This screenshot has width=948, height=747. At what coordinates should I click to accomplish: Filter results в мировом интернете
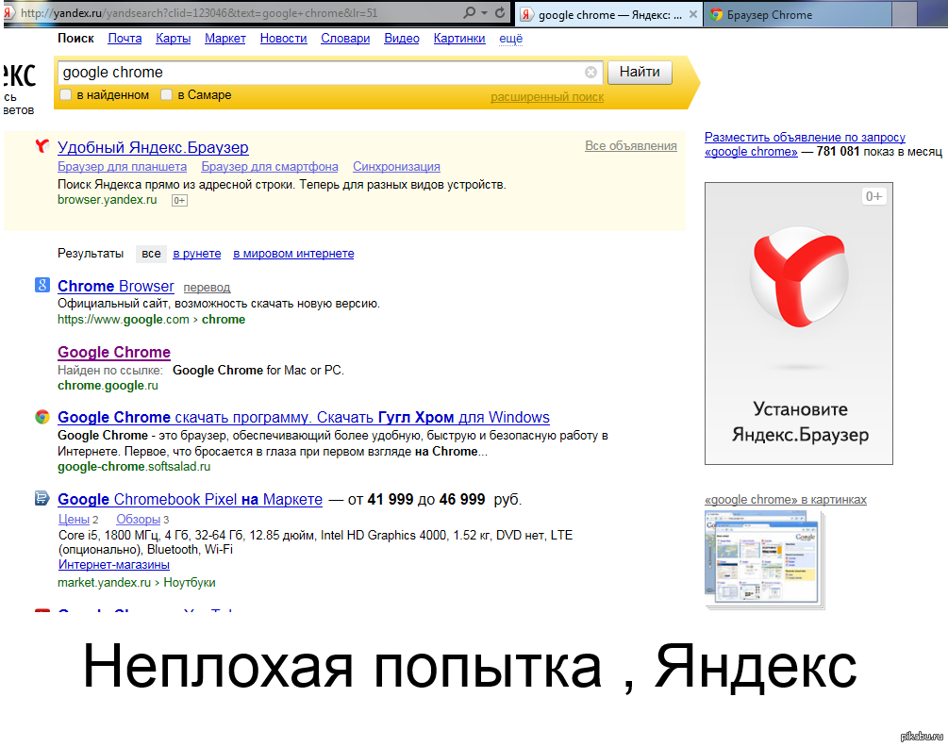293,254
